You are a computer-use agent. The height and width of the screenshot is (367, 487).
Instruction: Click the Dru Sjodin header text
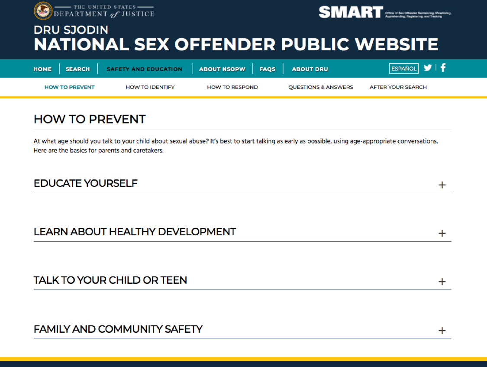tap(71, 30)
